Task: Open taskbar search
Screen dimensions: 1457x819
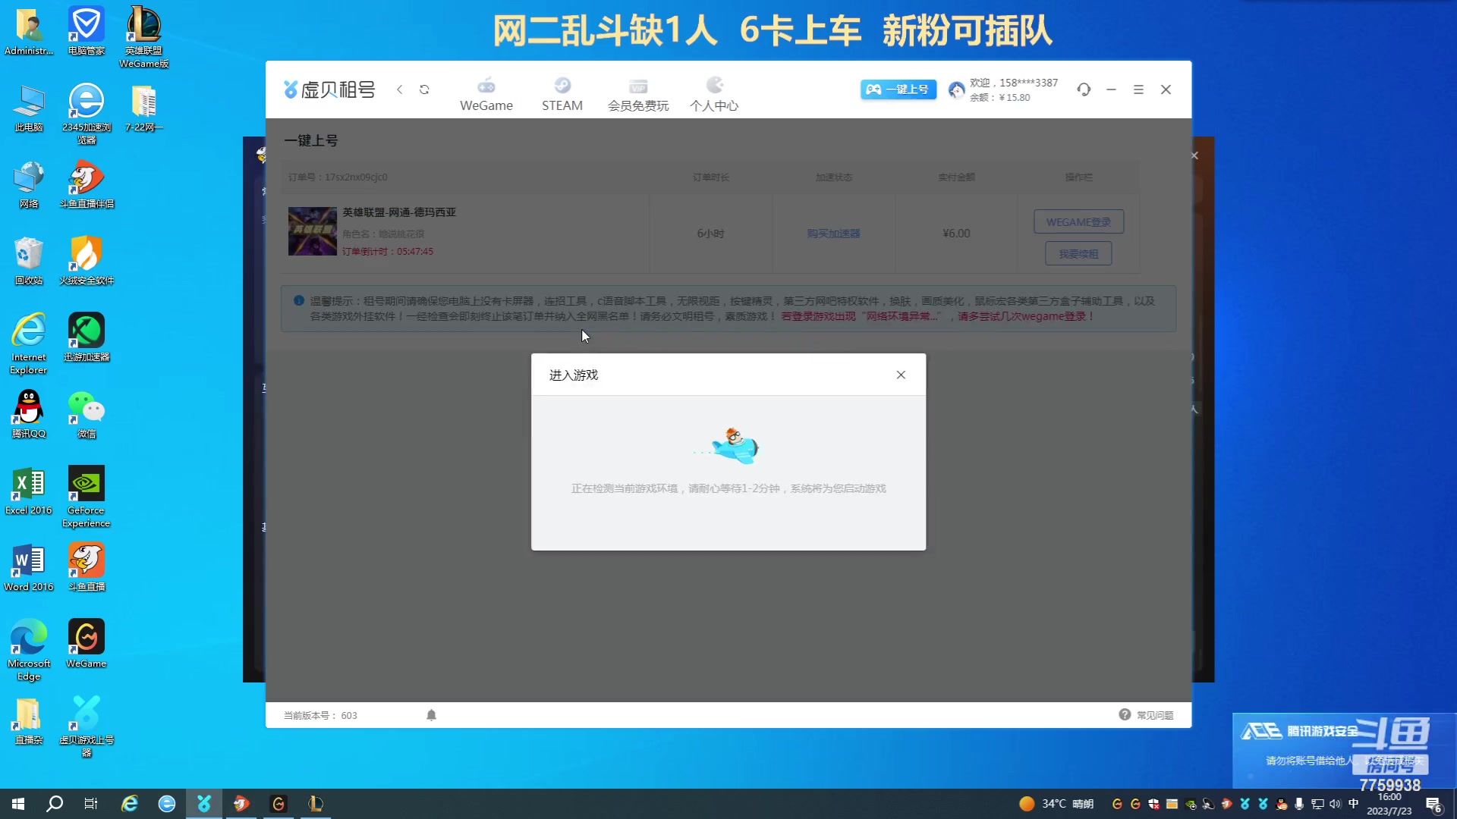Action: click(55, 804)
